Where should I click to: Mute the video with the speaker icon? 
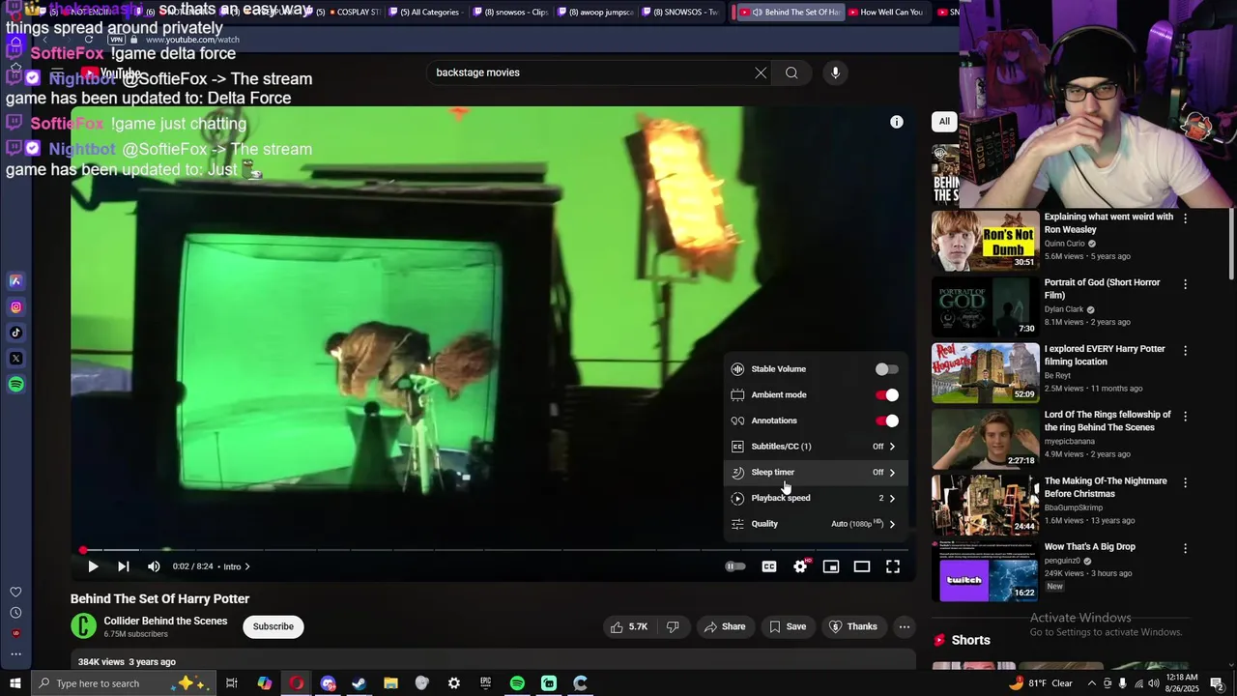154,566
